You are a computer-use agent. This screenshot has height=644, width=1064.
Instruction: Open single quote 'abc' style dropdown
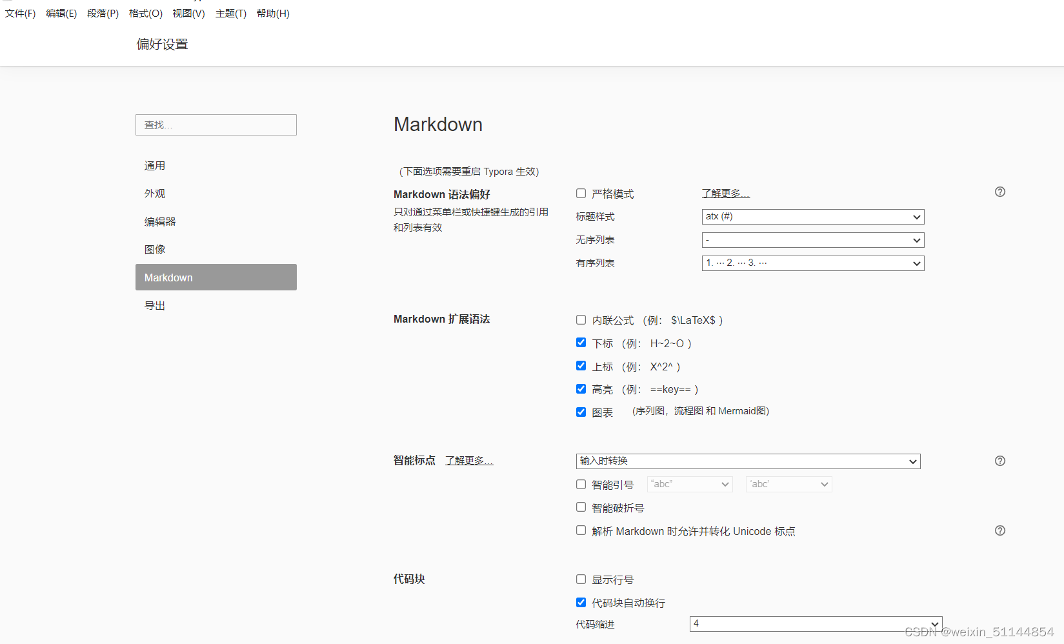(788, 484)
